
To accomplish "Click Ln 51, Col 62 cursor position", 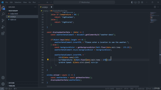I will (x=110, y=88).
